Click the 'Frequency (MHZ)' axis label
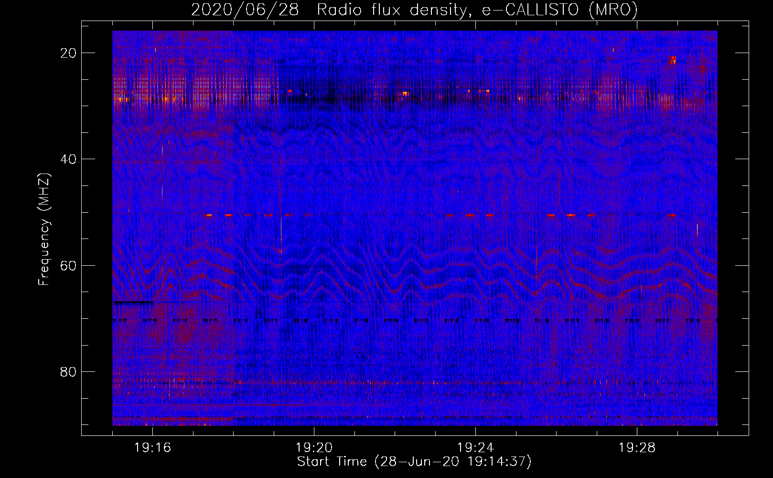This screenshot has height=478, width=773. coord(44,230)
